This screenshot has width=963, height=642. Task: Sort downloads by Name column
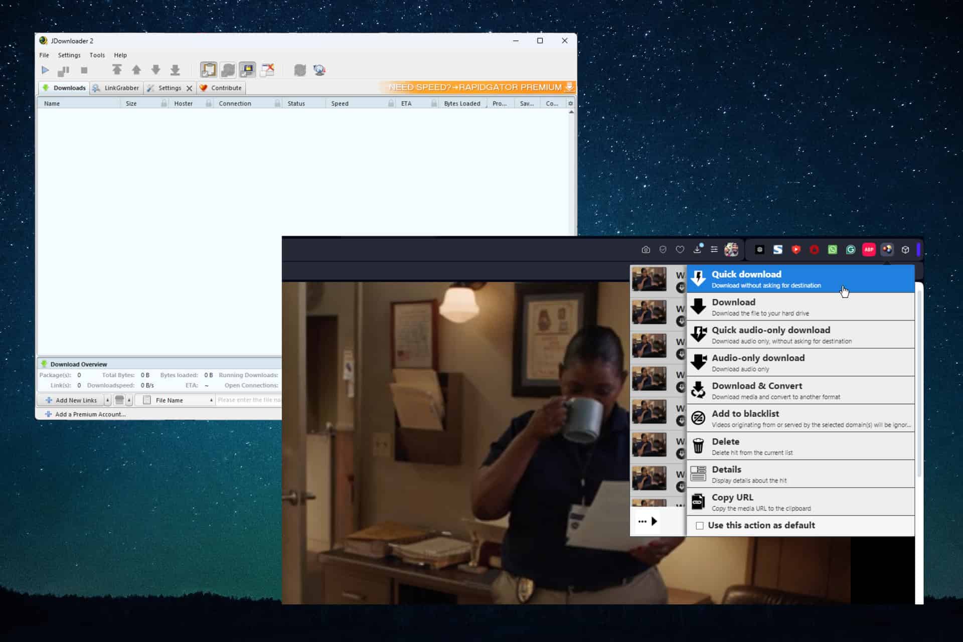[79, 103]
